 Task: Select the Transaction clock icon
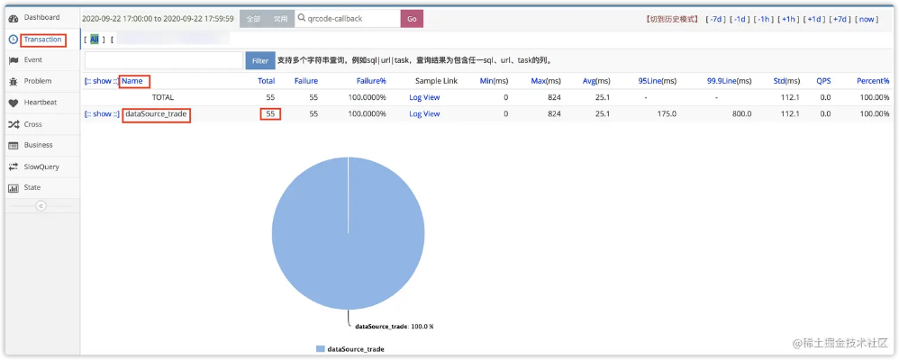14,40
